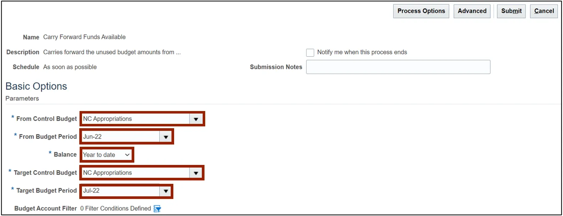Viewport: 563px width, 216px height.
Task: Open the From Budget Period dropdown arrow
Action: [x=166, y=137]
